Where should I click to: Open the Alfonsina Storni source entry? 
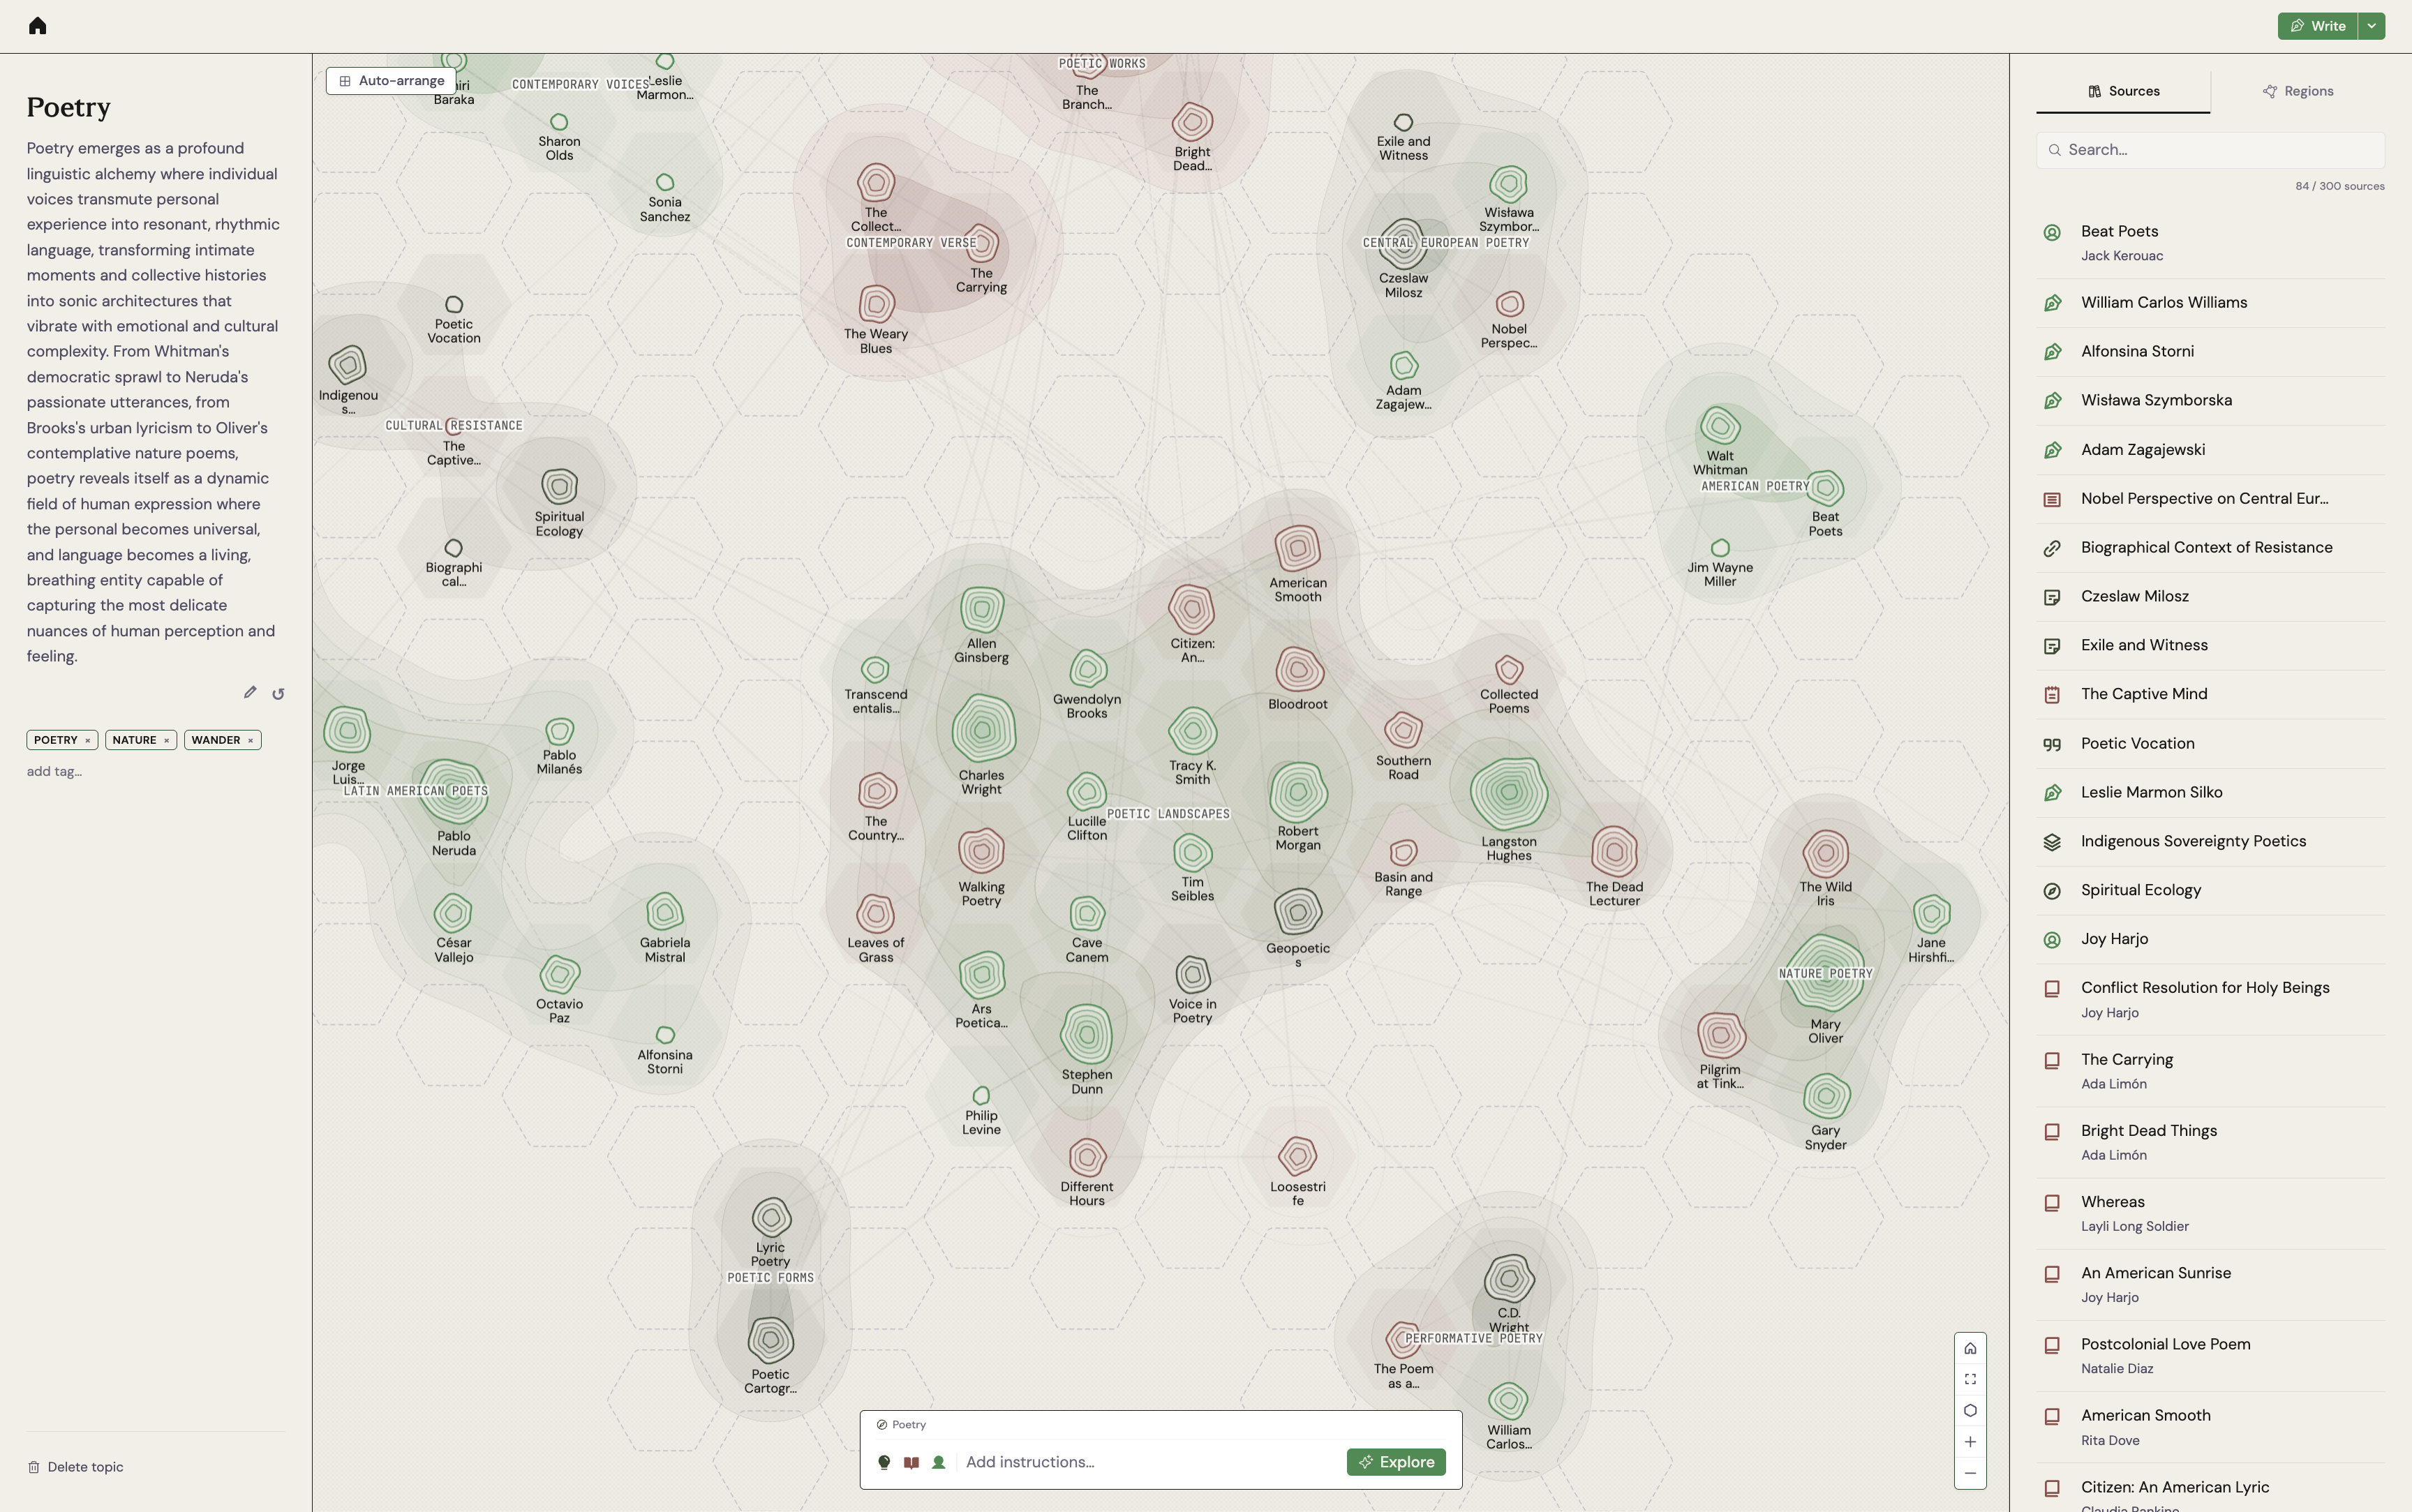2211,352
